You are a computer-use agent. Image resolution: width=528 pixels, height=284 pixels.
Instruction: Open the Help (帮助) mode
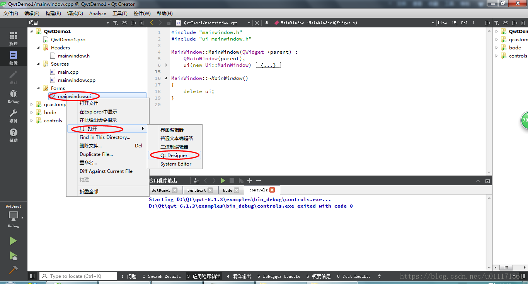[x=14, y=135]
